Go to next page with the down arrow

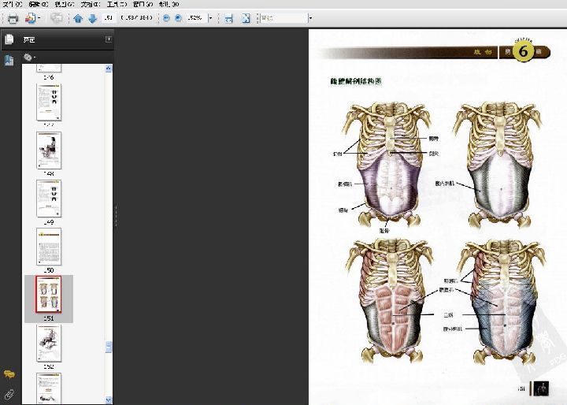(93, 18)
